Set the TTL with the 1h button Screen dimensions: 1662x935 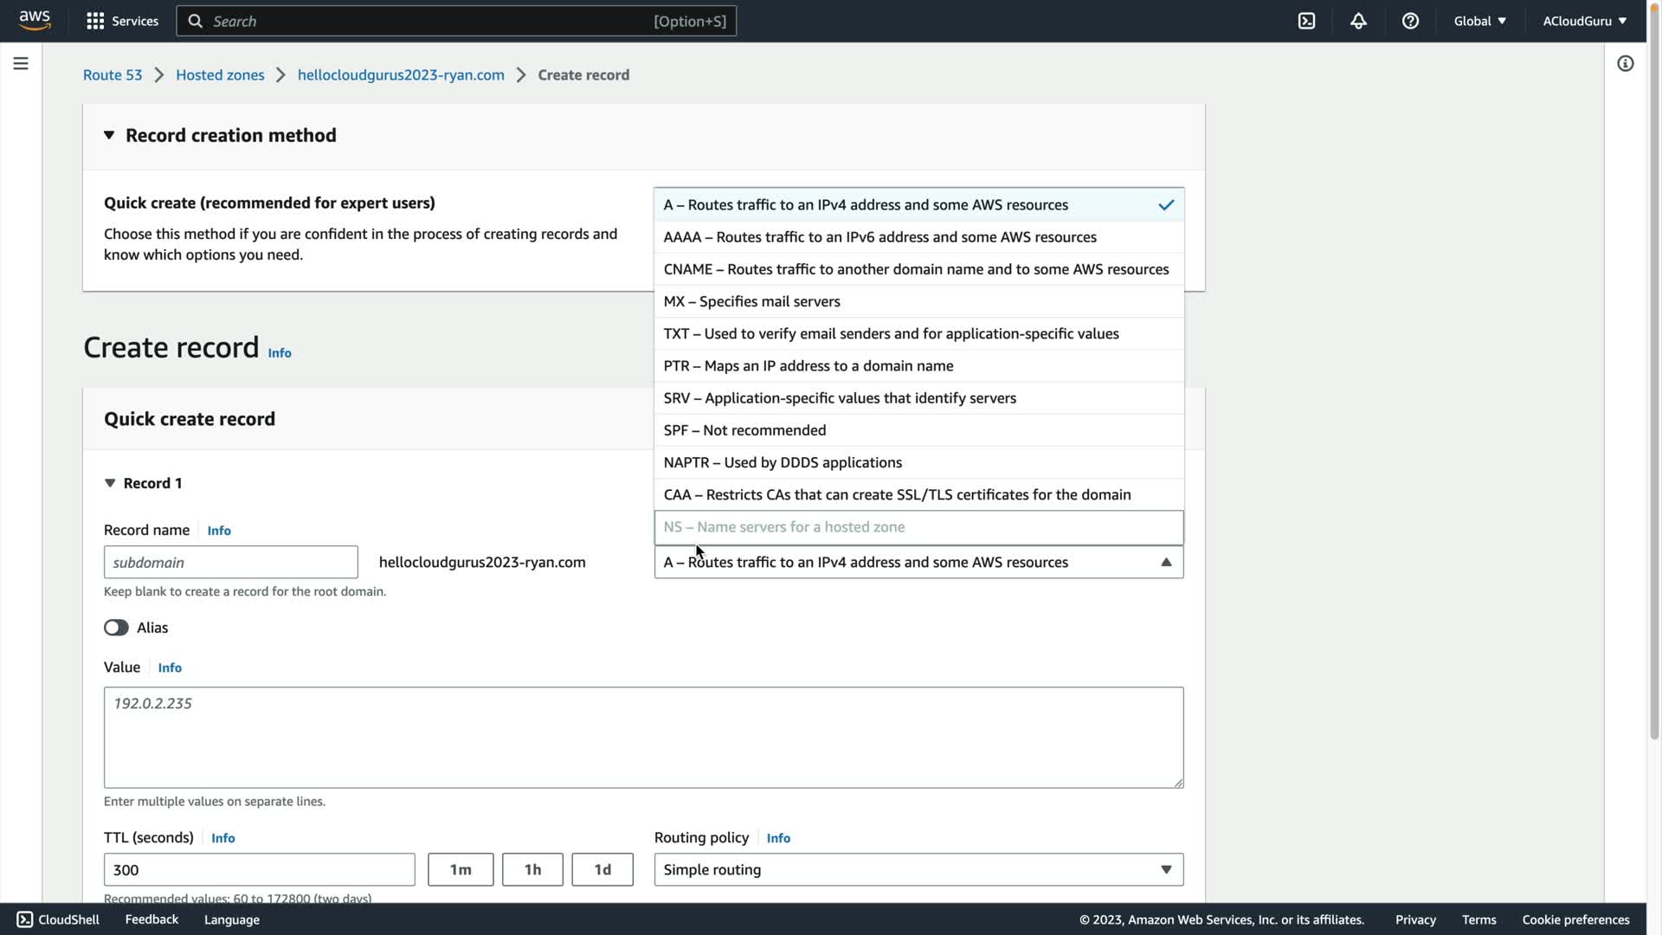point(531,869)
